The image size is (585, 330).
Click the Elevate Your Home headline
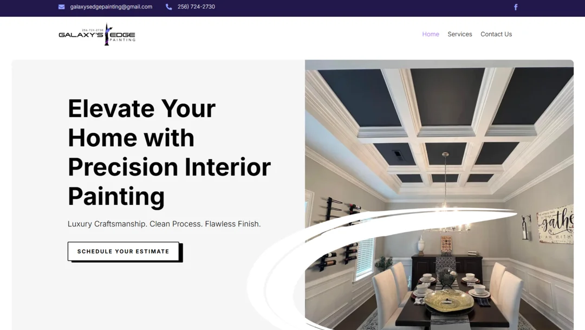tap(169, 152)
